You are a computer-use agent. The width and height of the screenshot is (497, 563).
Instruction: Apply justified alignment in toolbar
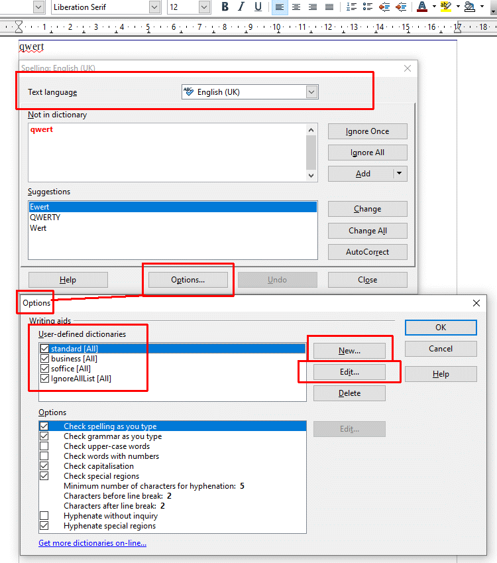coord(329,7)
